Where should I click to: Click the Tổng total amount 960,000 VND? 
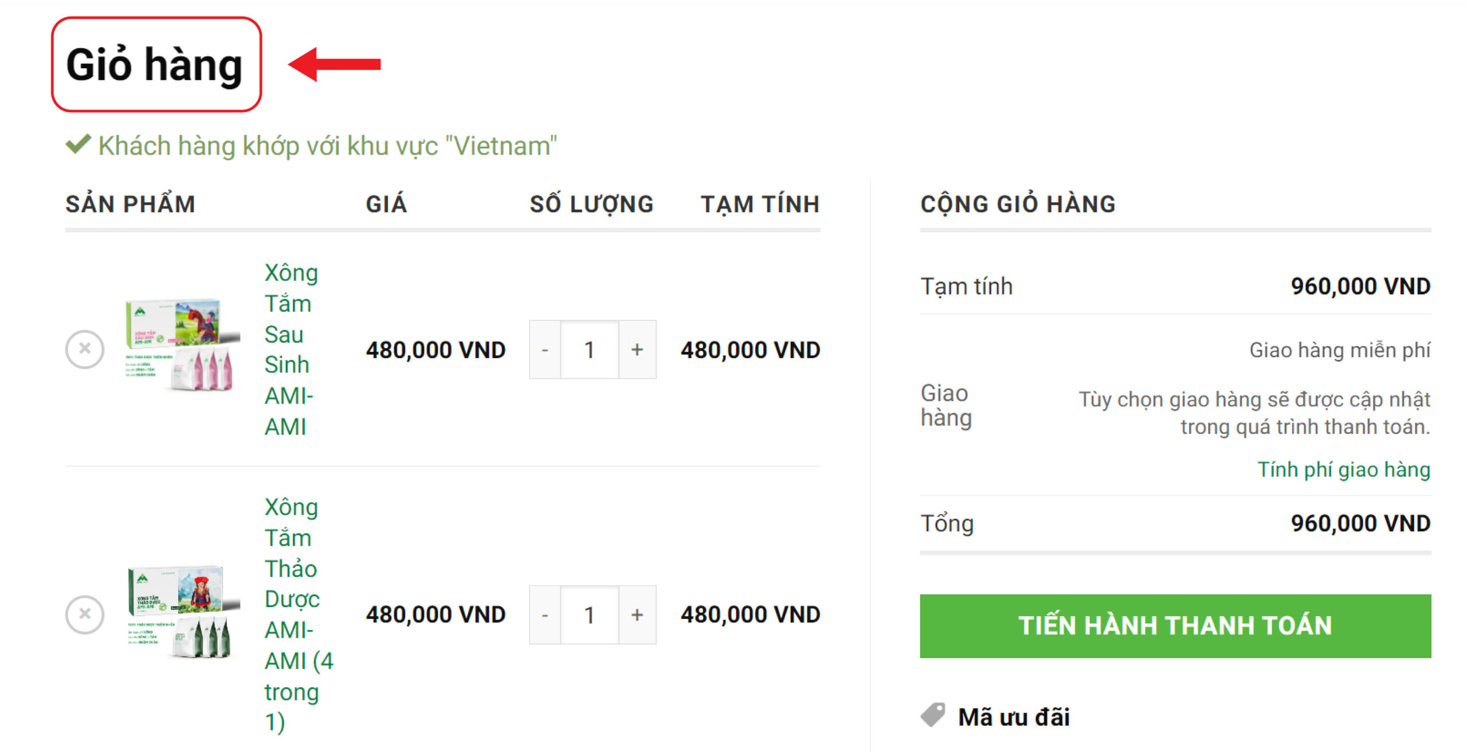(1360, 523)
